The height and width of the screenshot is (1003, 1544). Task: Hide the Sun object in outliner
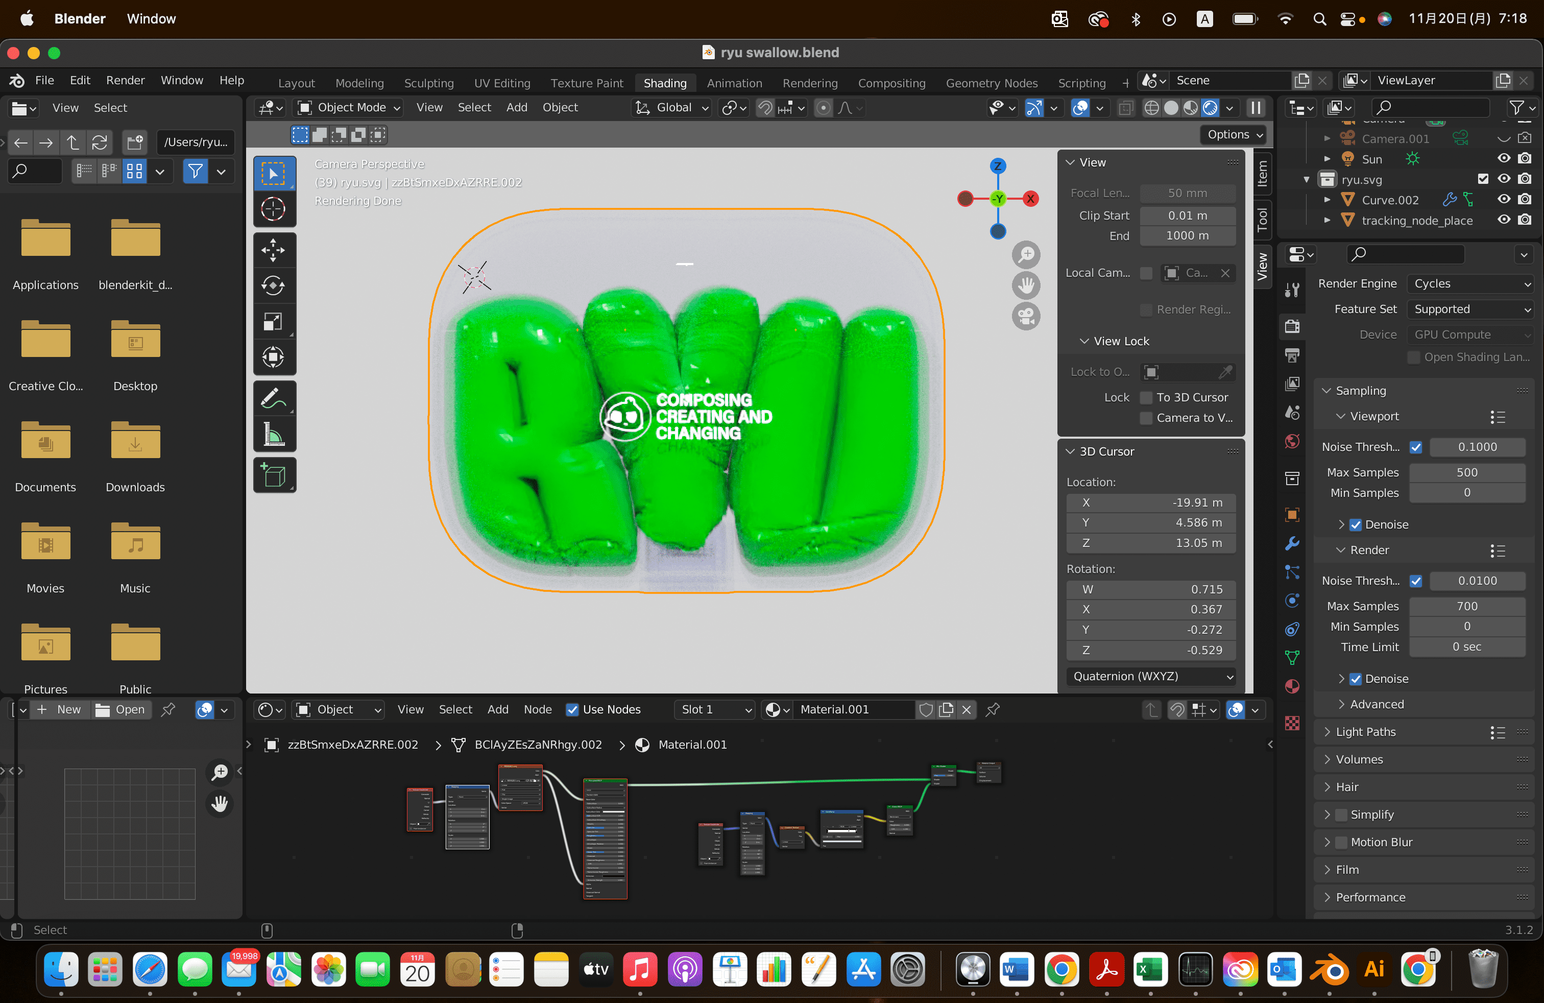1503,159
